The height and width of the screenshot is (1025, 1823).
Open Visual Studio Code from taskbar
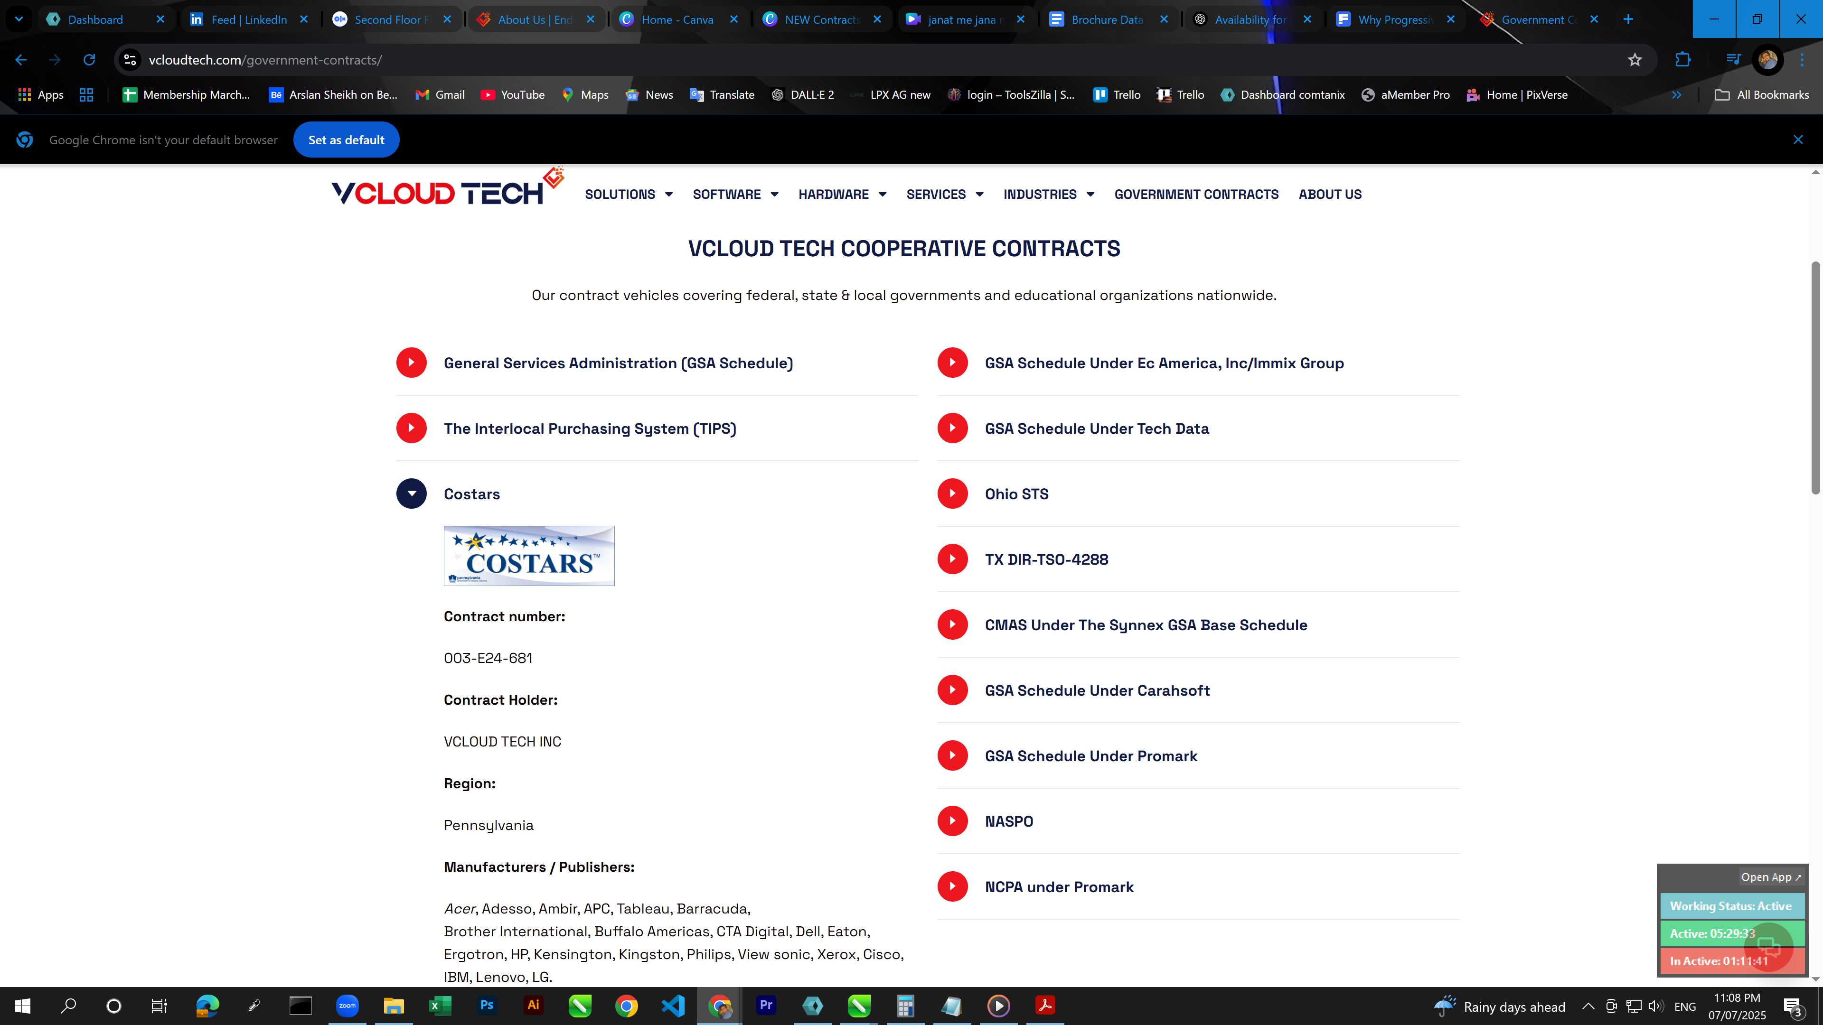[x=672, y=1006]
